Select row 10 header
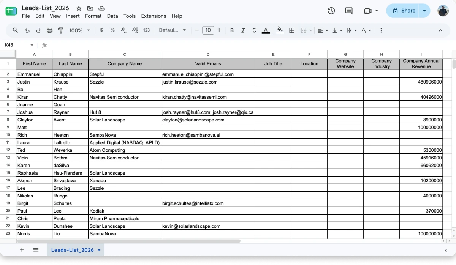Image resolution: width=456 pixels, height=265 pixels. click(x=8, y=135)
